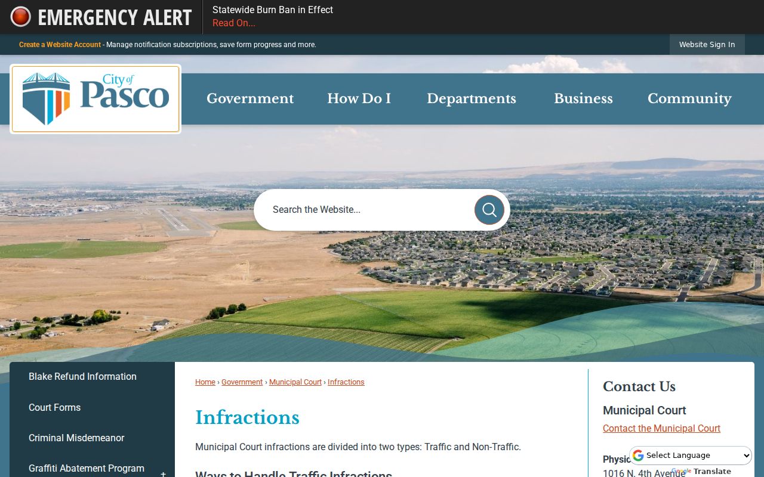
Task: Open the Government menu
Action: tap(250, 99)
